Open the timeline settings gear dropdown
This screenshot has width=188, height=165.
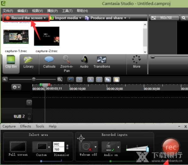pyautogui.click(x=16, y=87)
